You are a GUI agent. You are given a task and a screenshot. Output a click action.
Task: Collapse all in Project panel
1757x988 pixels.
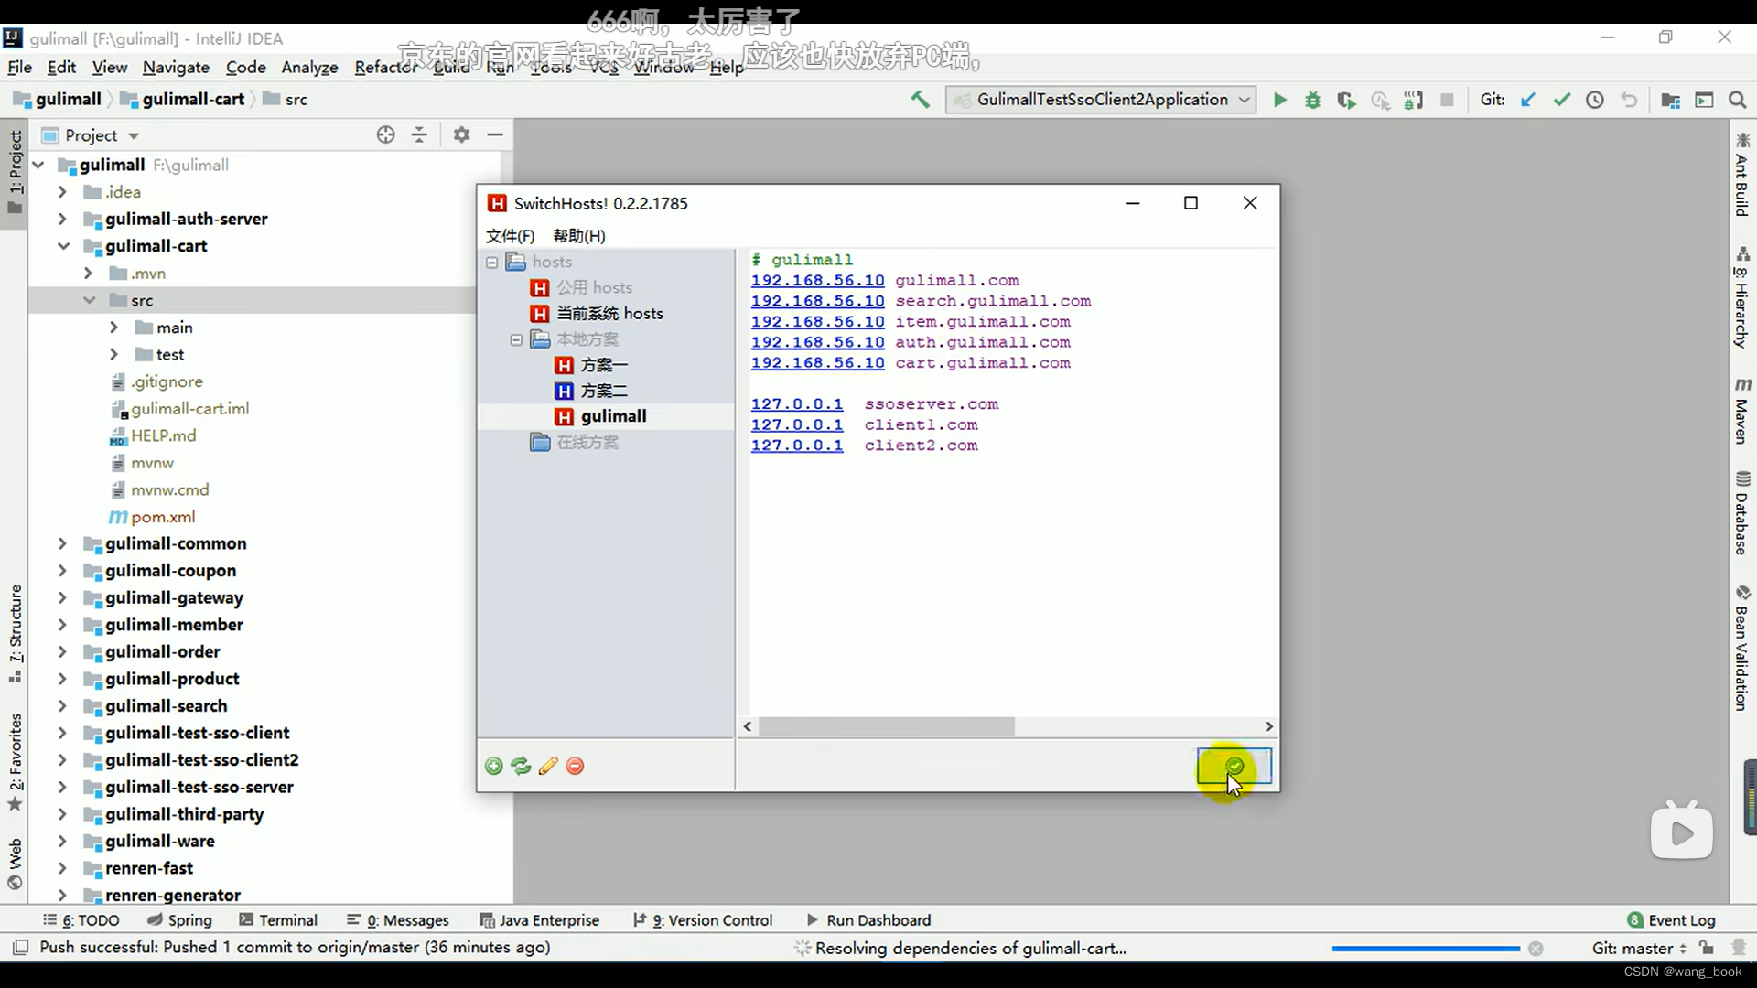point(419,135)
